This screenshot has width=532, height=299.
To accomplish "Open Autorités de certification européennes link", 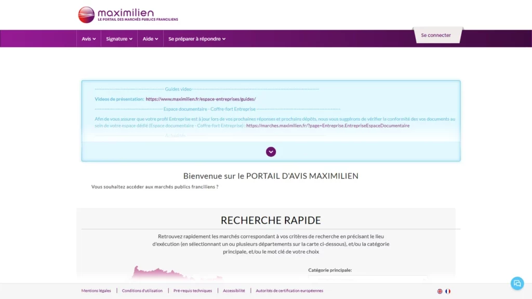I will 289,291.
